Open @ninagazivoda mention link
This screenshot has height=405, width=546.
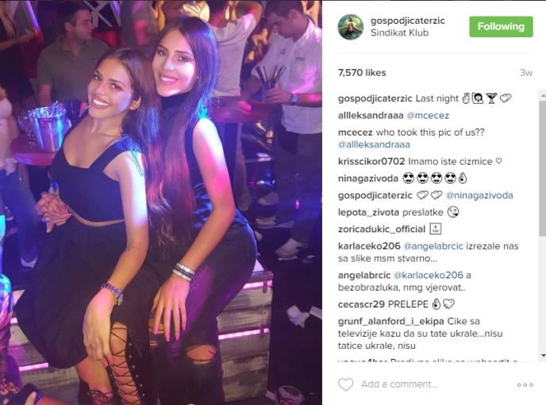coord(479,196)
